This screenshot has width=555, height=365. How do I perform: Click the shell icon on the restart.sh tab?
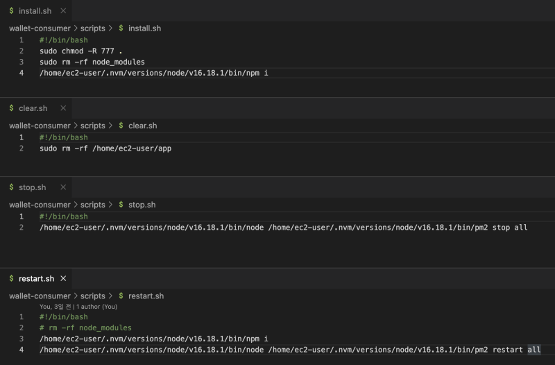pyautogui.click(x=12, y=278)
